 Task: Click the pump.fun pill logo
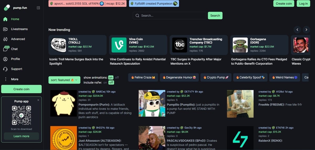point(7,8)
